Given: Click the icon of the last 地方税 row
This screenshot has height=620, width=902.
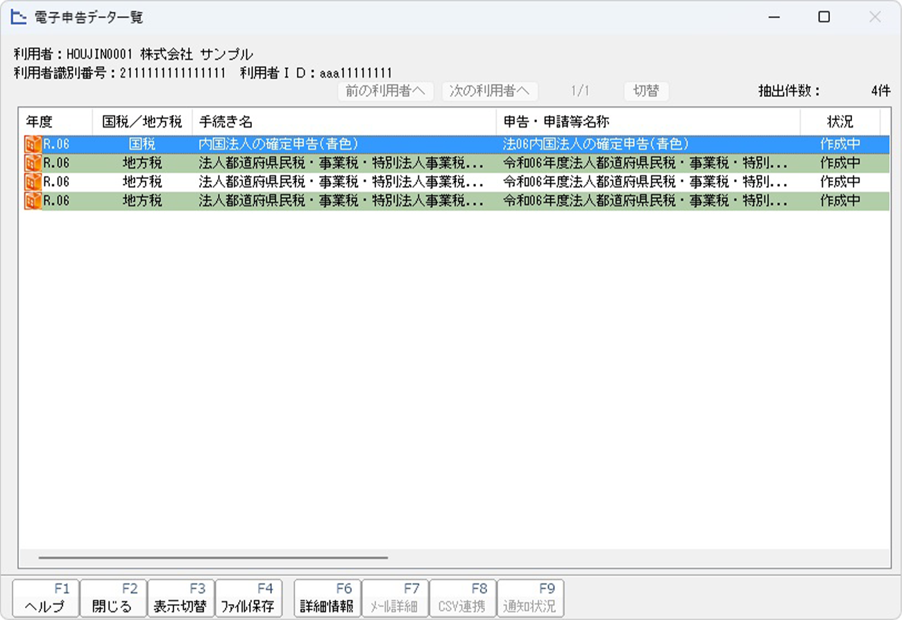Looking at the screenshot, I should coord(33,201).
